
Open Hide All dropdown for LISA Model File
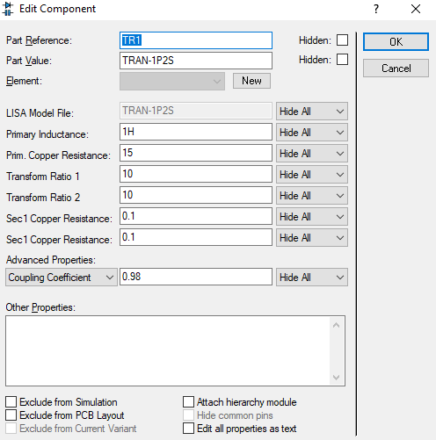(312, 112)
